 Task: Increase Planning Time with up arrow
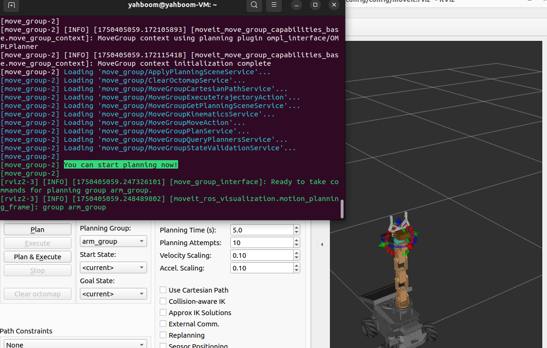pyautogui.click(x=297, y=227)
